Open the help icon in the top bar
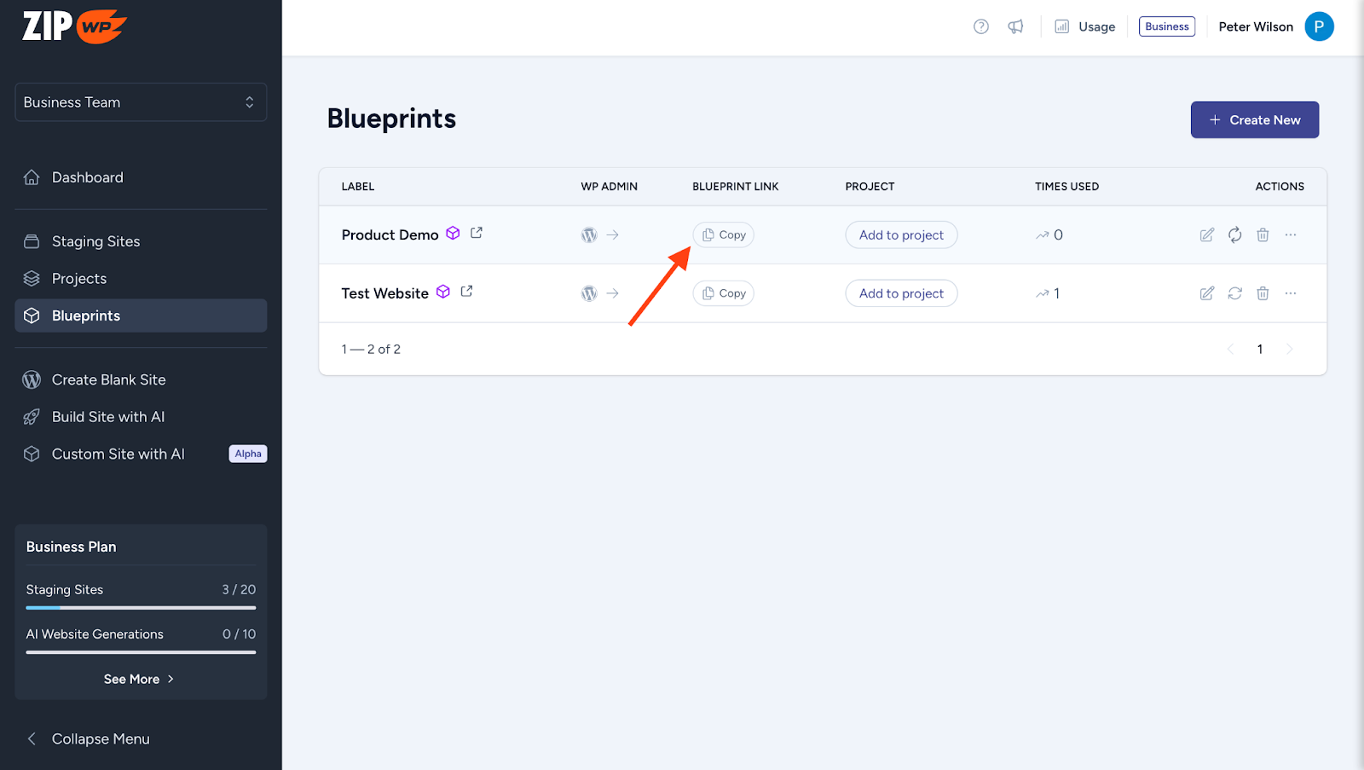 tap(980, 26)
